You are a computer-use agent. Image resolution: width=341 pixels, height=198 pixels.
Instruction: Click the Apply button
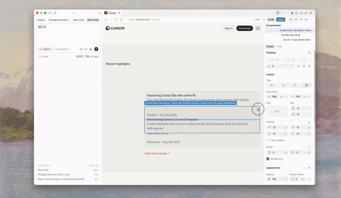click(x=280, y=20)
